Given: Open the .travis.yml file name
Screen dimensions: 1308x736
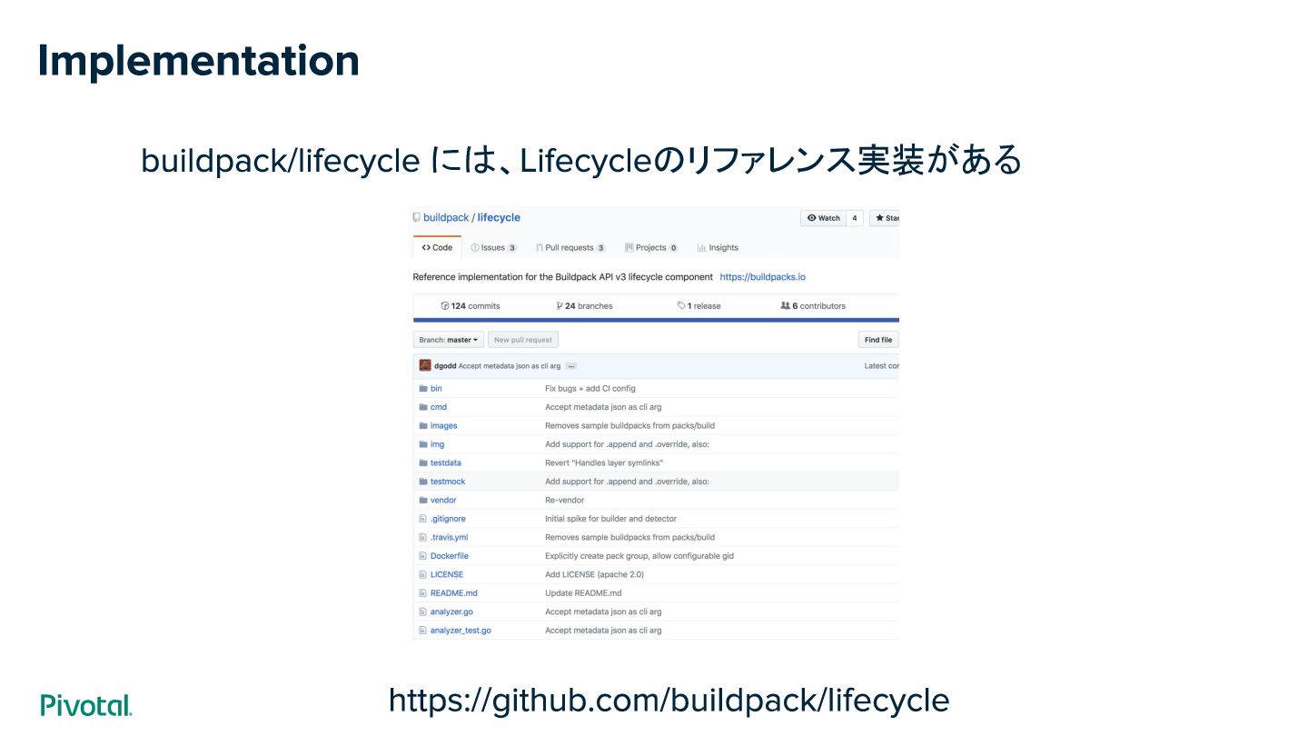Looking at the screenshot, I should coord(450,538).
